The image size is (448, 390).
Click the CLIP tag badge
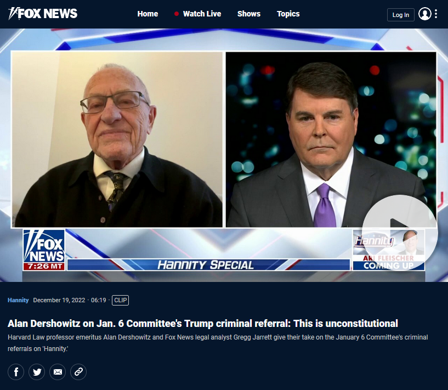tap(120, 300)
